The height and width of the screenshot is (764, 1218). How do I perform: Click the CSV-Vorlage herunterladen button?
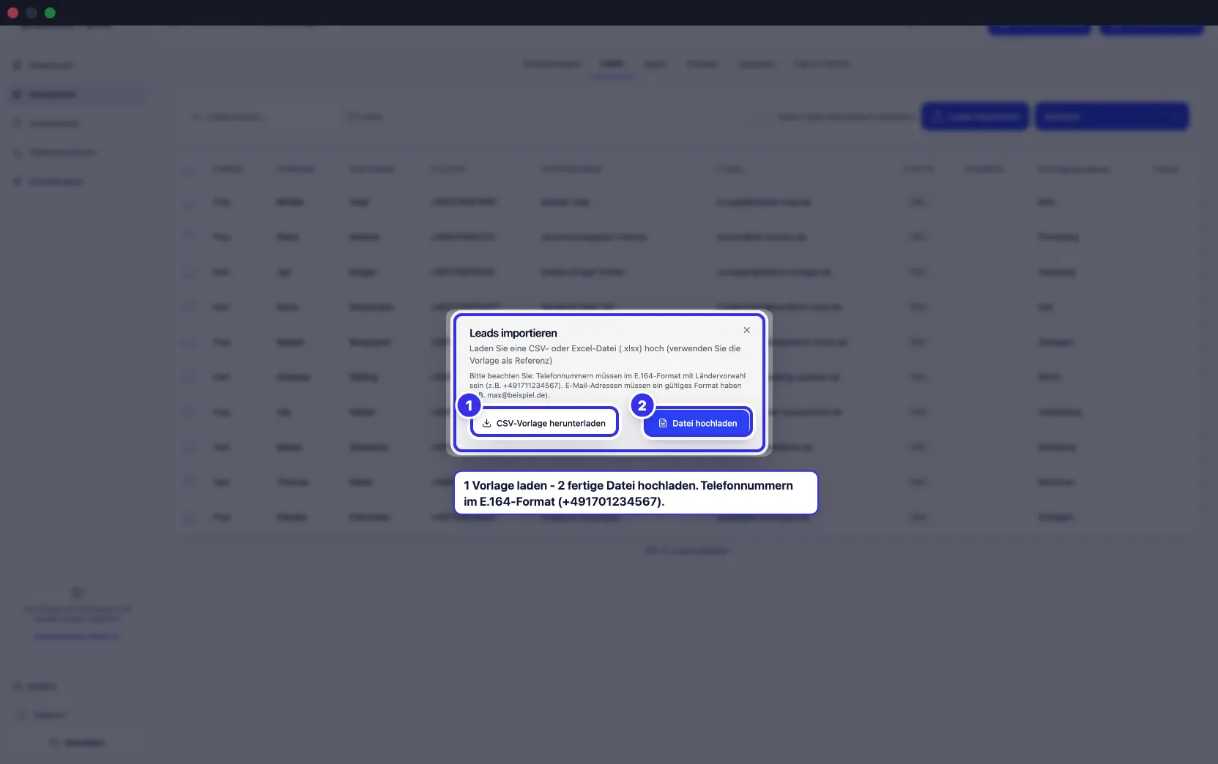pyautogui.click(x=544, y=423)
